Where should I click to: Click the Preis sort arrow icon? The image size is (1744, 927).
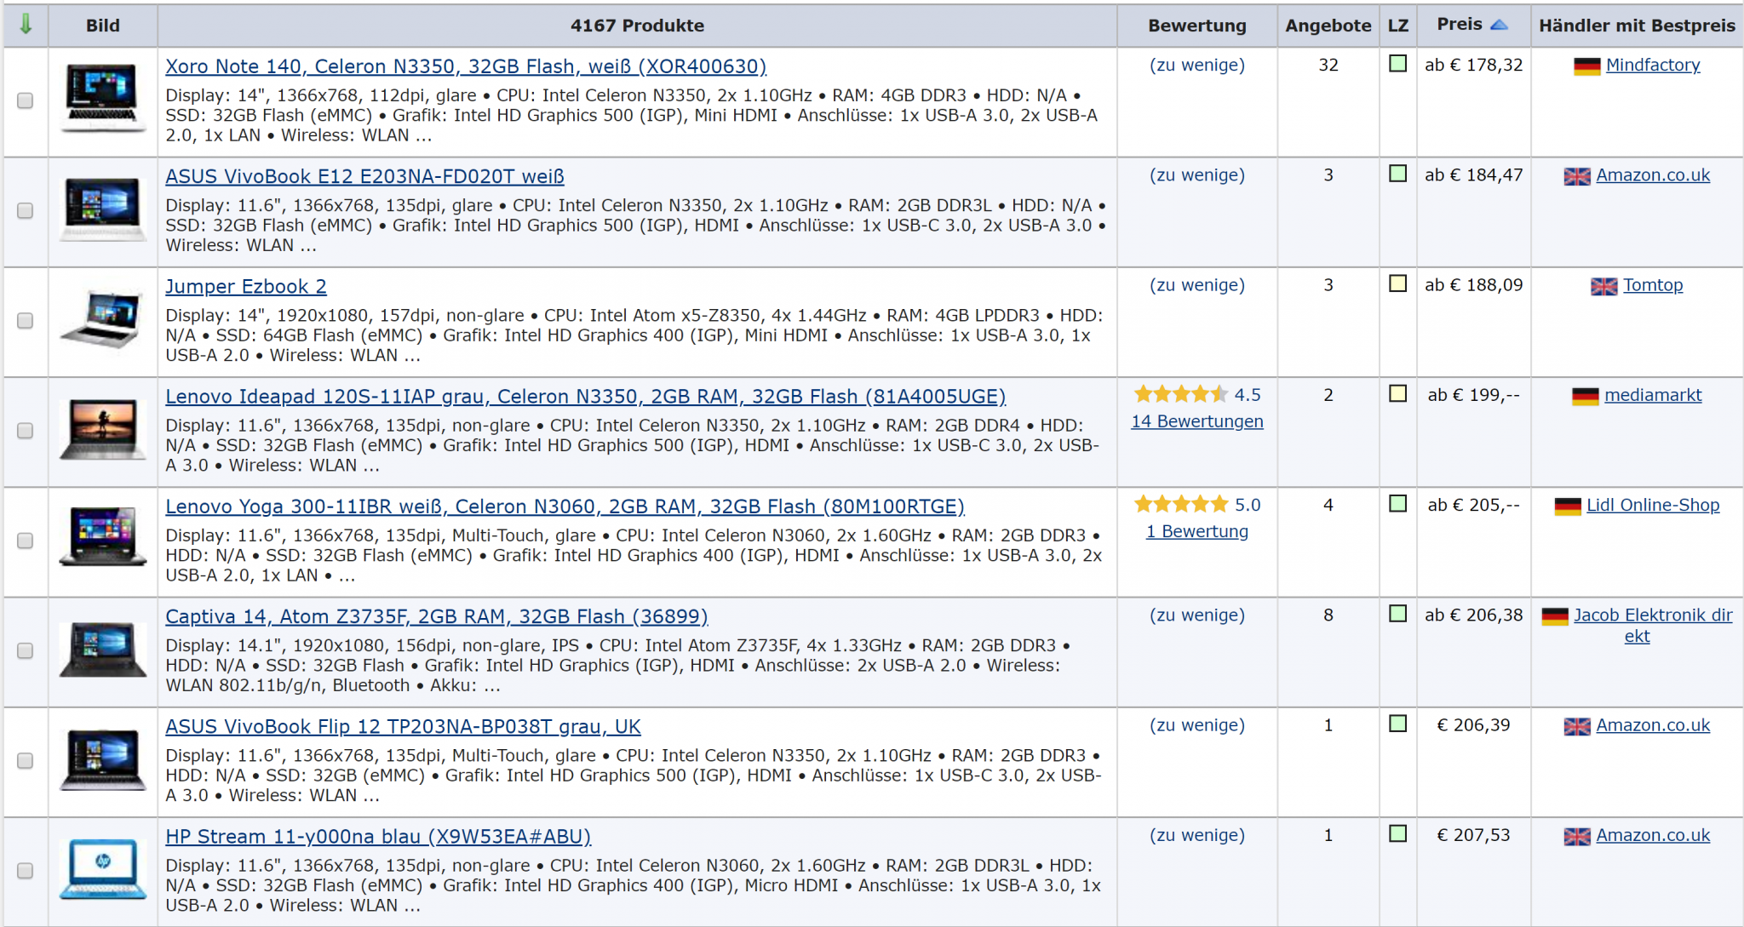point(1499,25)
